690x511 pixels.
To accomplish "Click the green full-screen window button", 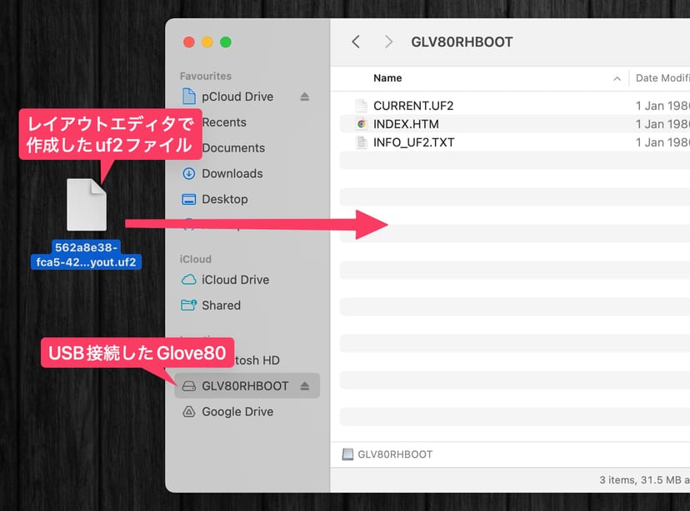I will click(225, 42).
